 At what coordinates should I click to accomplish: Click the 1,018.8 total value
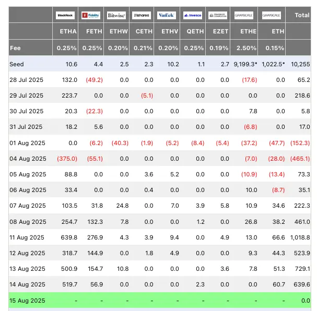click(300, 237)
